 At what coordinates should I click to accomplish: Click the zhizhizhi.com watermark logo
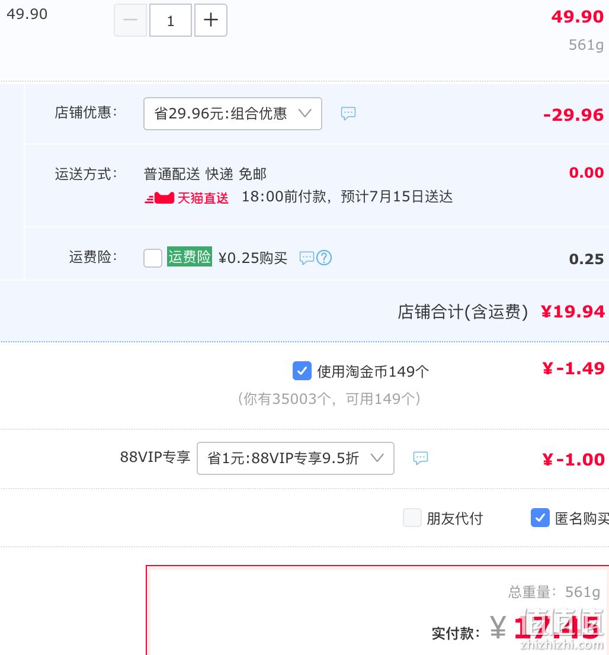pyautogui.click(x=562, y=629)
